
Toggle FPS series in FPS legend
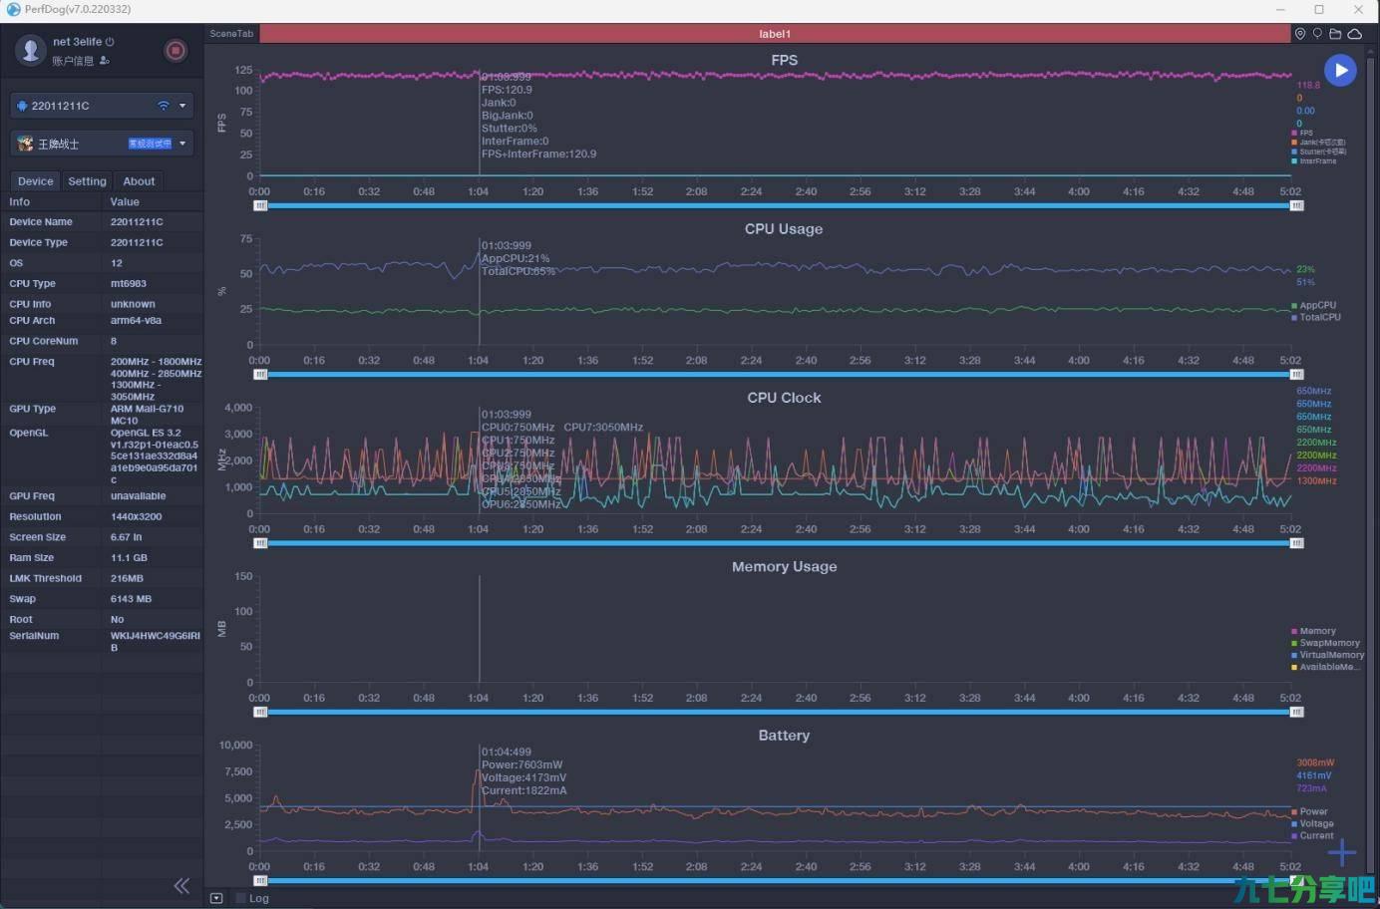[1301, 133]
